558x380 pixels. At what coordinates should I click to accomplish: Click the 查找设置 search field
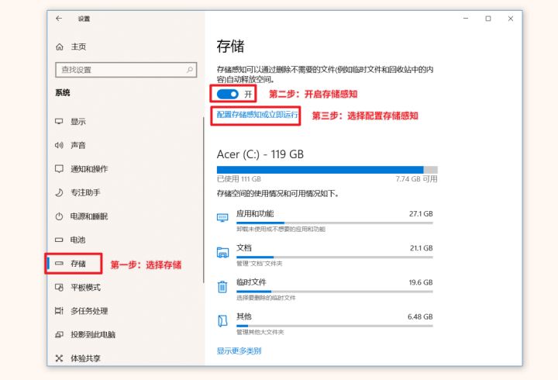[x=120, y=70]
